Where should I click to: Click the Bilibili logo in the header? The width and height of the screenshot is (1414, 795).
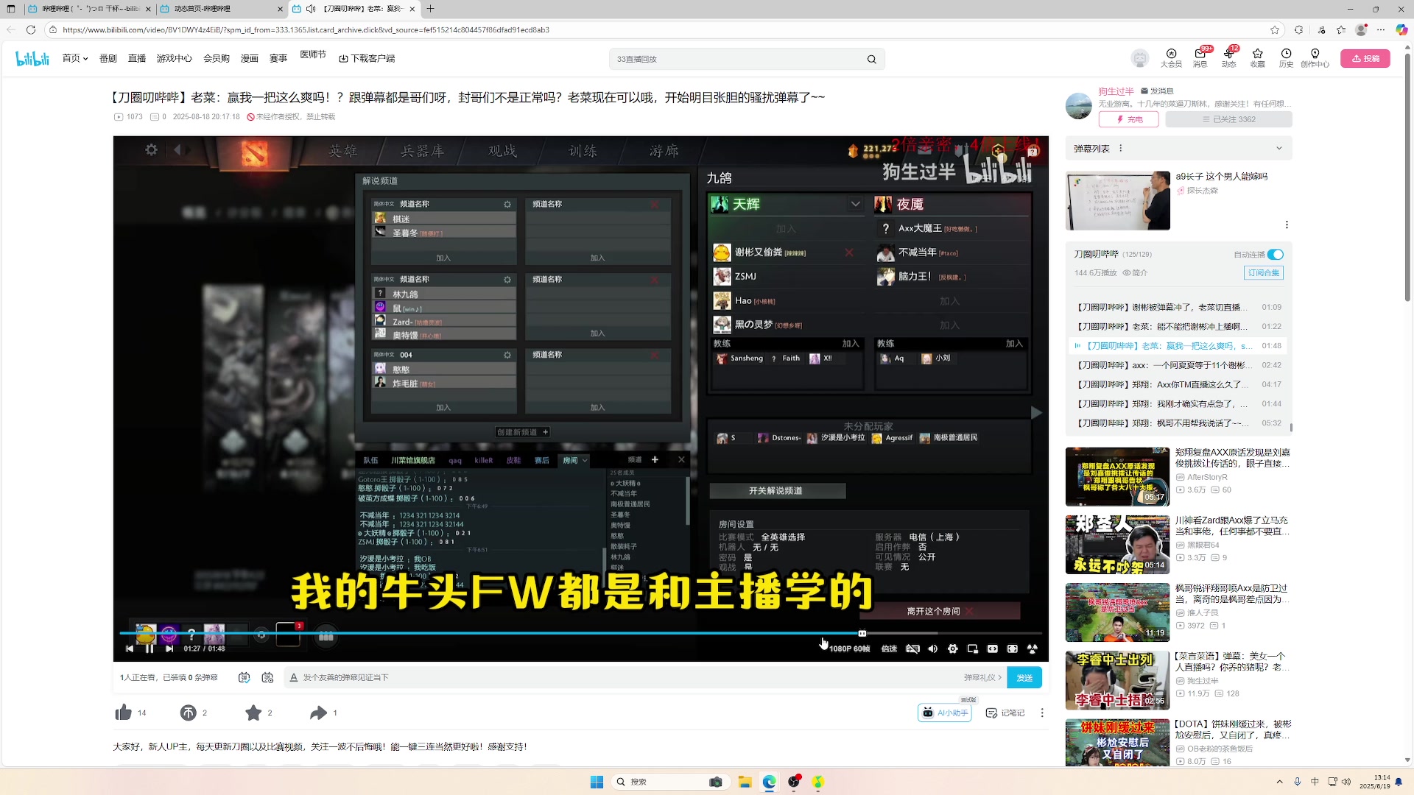(x=32, y=58)
